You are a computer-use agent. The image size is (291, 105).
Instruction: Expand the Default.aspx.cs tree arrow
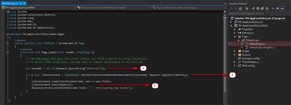[242, 44]
